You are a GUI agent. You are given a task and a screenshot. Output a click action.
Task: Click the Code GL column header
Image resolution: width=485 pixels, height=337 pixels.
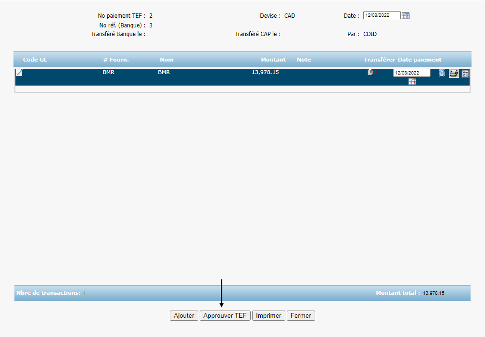(35, 60)
